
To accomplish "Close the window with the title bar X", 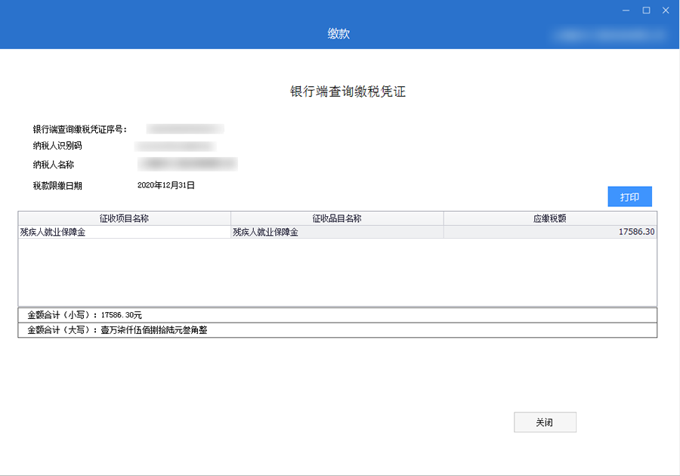I will tap(666, 11).
